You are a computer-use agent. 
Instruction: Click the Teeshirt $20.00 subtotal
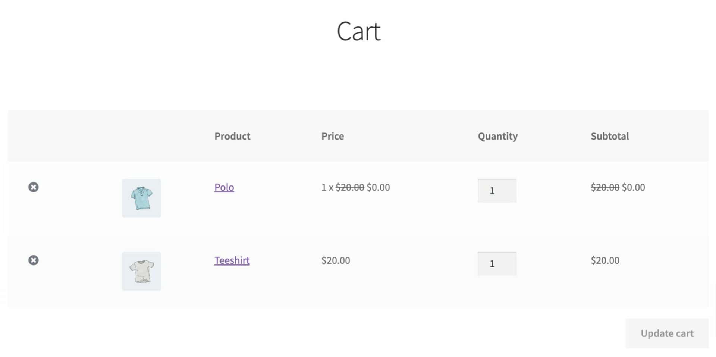point(605,260)
